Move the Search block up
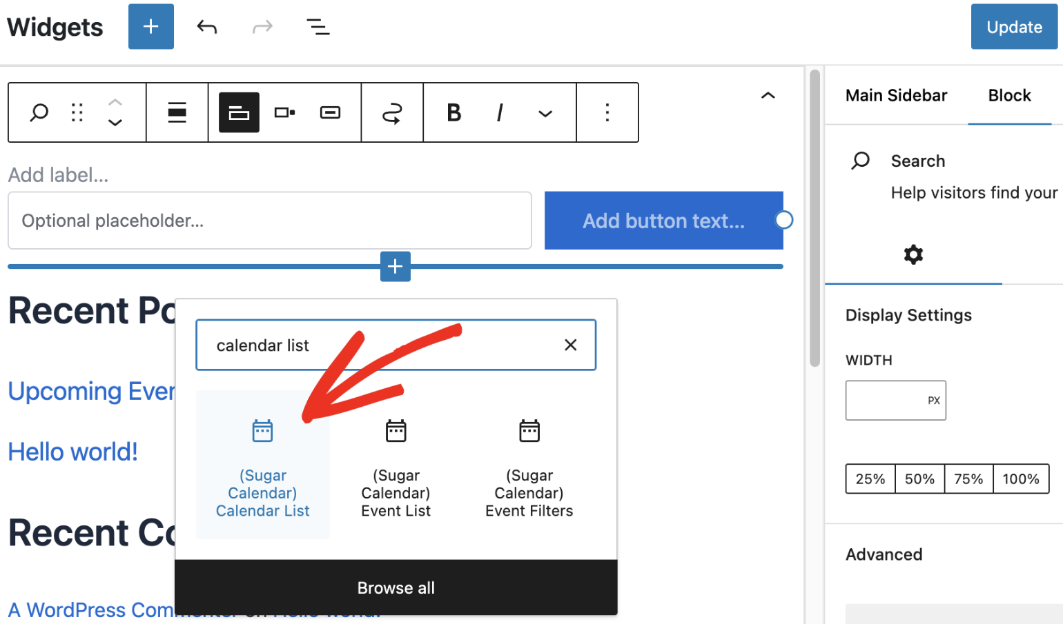Image resolution: width=1063 pixels, height=624 pixels. coord(115,102)
